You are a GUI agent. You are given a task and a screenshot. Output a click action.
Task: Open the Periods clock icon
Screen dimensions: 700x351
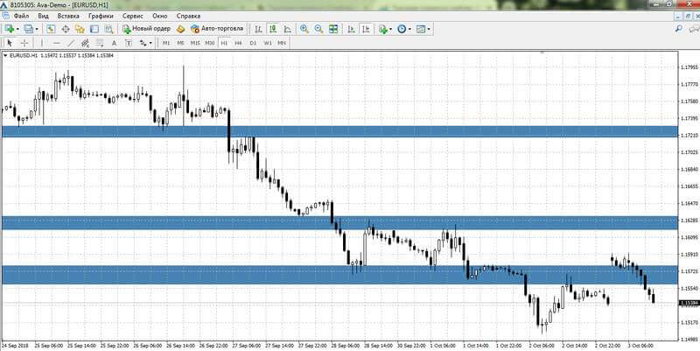(x=402, y=29)
